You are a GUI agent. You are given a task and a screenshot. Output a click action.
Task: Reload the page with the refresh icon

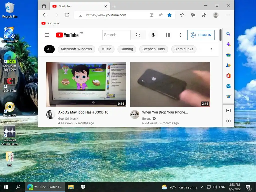[x=67, y=15]
